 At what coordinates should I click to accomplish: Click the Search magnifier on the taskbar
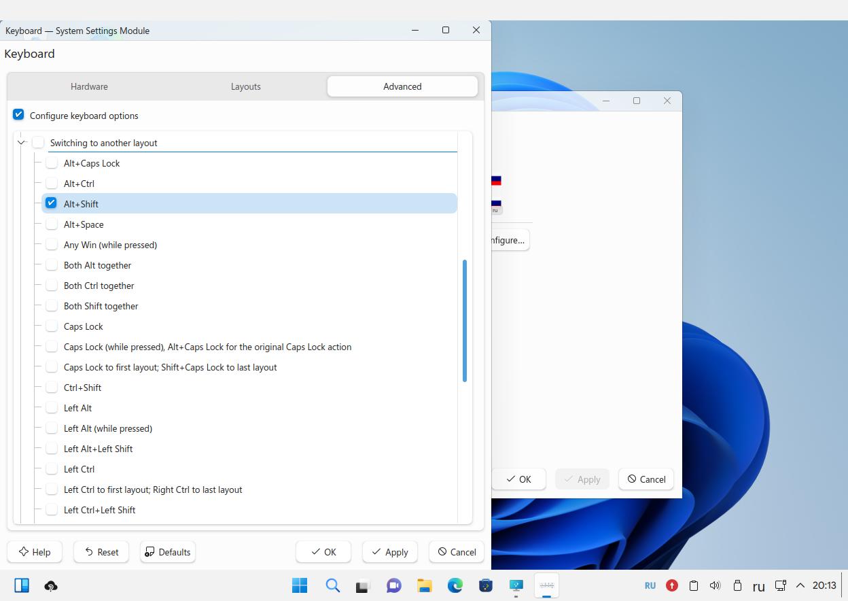332,585
